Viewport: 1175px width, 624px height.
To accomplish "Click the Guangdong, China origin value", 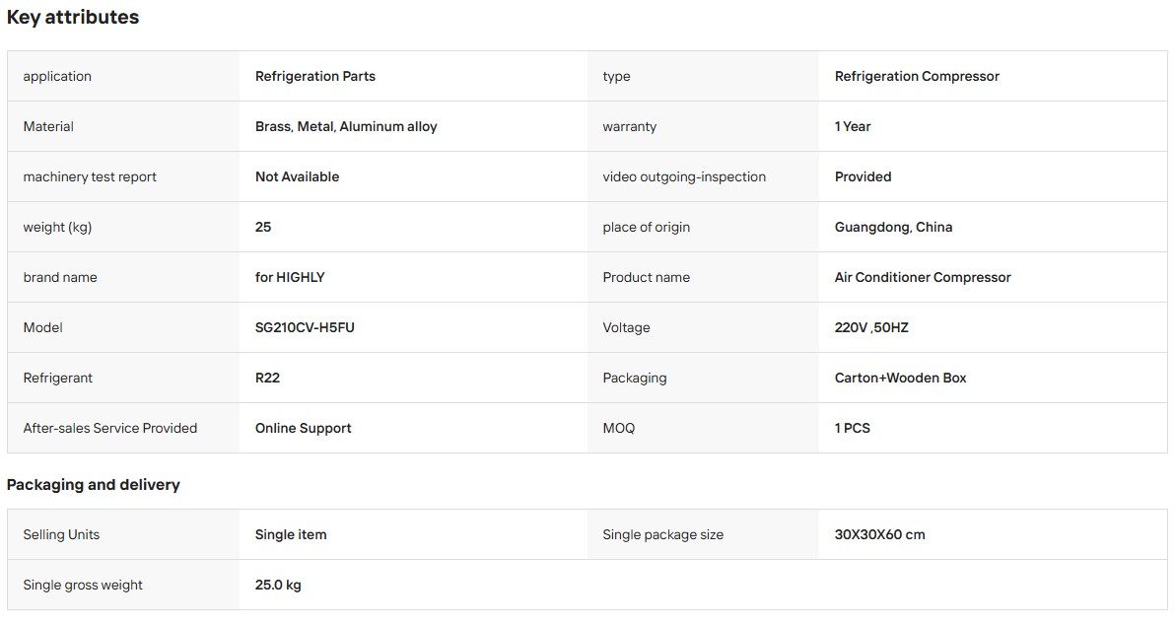I will tap(894, 227).
